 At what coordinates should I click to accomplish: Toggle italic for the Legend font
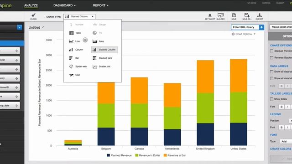click(287, 128)
